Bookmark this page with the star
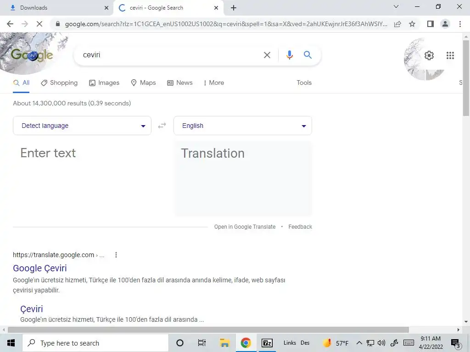 412,24
